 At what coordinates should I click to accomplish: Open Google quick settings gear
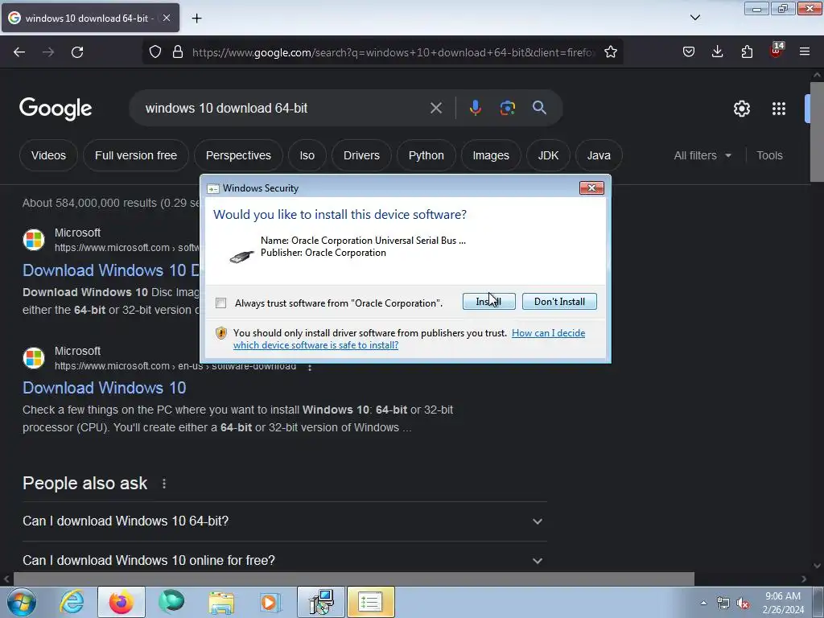(741, 109)
